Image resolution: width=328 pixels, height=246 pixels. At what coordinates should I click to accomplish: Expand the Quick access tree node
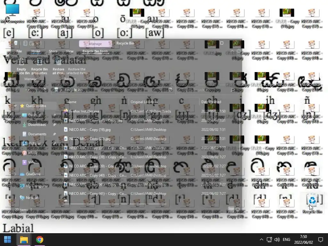coord(15,106)
